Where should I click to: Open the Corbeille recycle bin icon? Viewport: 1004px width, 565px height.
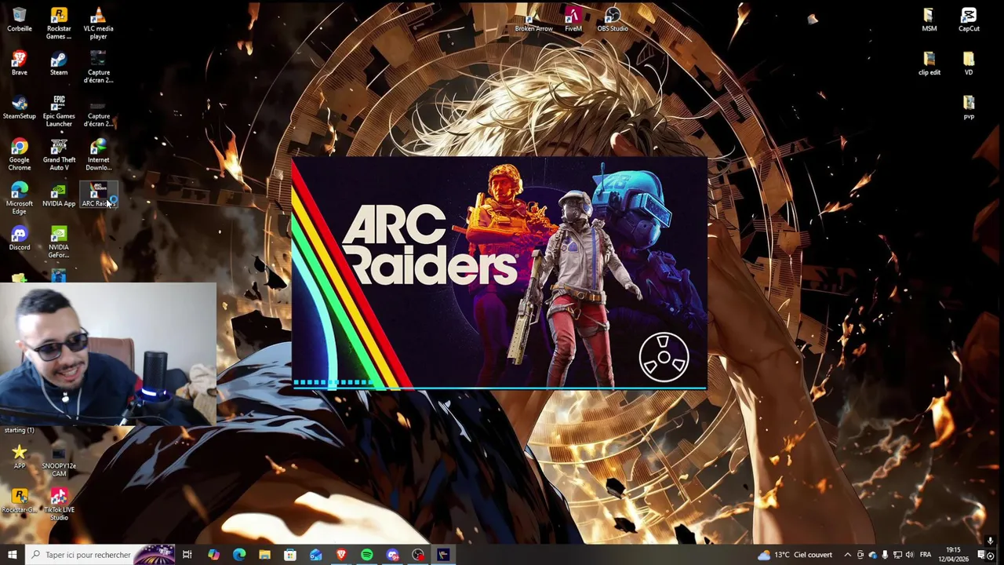coord(20,20)
